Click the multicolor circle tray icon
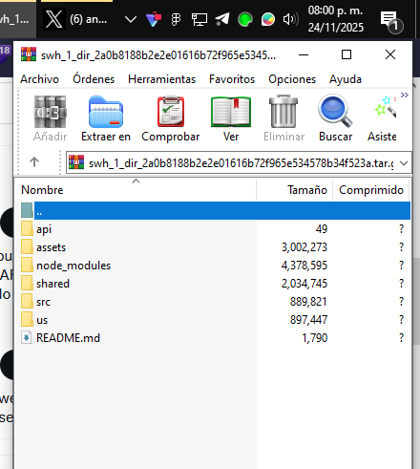The width and height of the screenshot is (420, 469). tap(268, 20)
